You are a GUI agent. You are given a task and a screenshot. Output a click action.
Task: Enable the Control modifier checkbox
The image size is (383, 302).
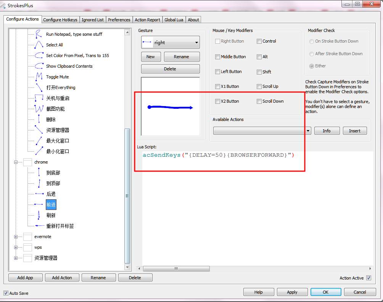tap(259, 41)
